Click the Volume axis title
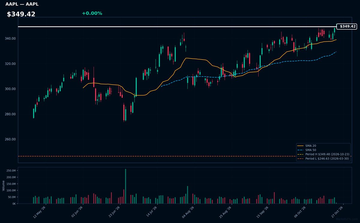This screenshot has width=360, height=223. coord(4,185)
